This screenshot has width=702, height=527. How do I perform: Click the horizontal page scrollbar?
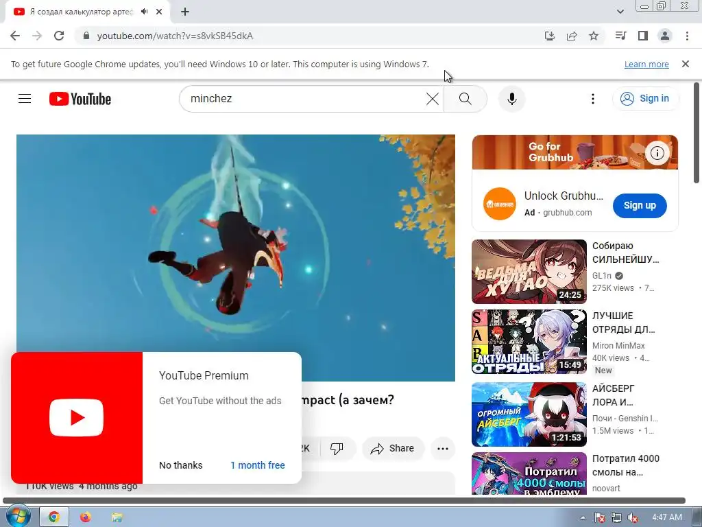(x=344, y=500)
